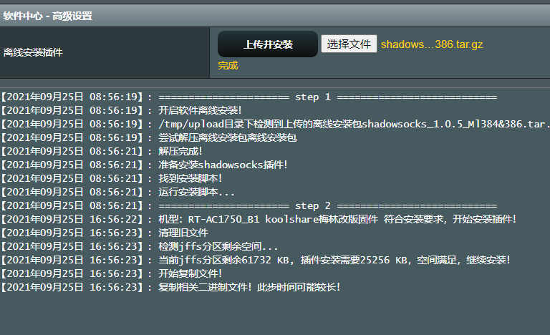Select the 软件中心 - 高级设置 header

pos(47,16)
